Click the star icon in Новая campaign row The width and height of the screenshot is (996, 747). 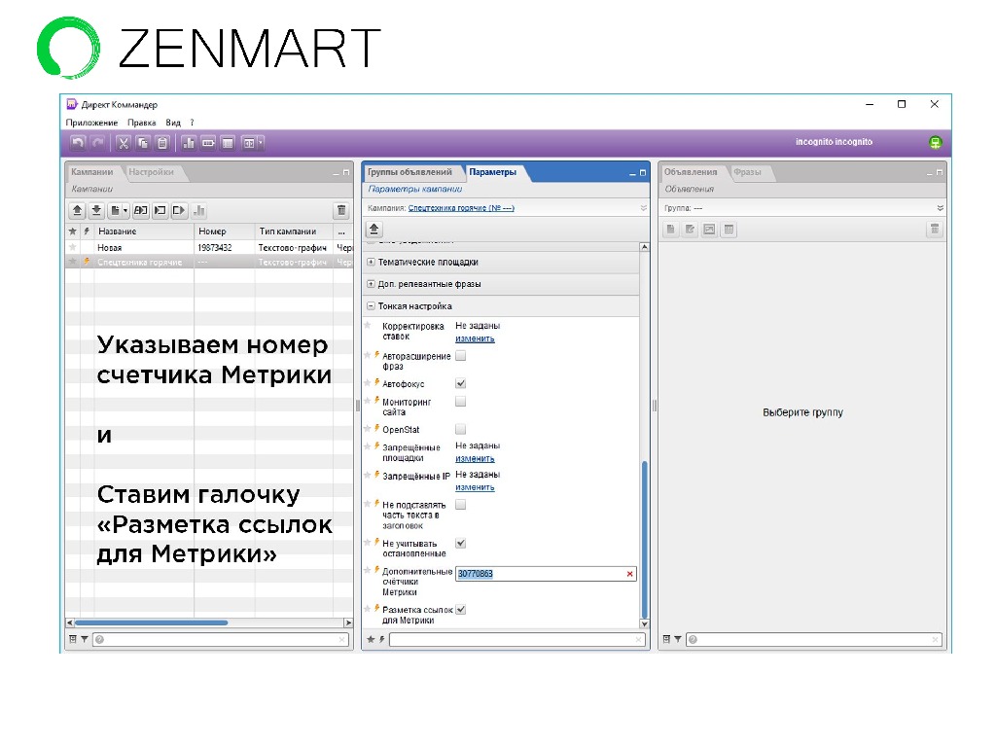72,247
